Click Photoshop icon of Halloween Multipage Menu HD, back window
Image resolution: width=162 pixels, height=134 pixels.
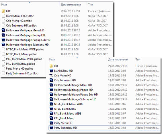[x=3, y=30]
